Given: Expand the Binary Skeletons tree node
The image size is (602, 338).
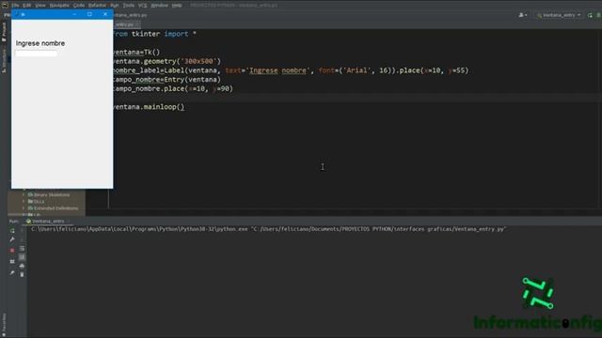Looking at the screenshot, I should (x=24, y=194).
